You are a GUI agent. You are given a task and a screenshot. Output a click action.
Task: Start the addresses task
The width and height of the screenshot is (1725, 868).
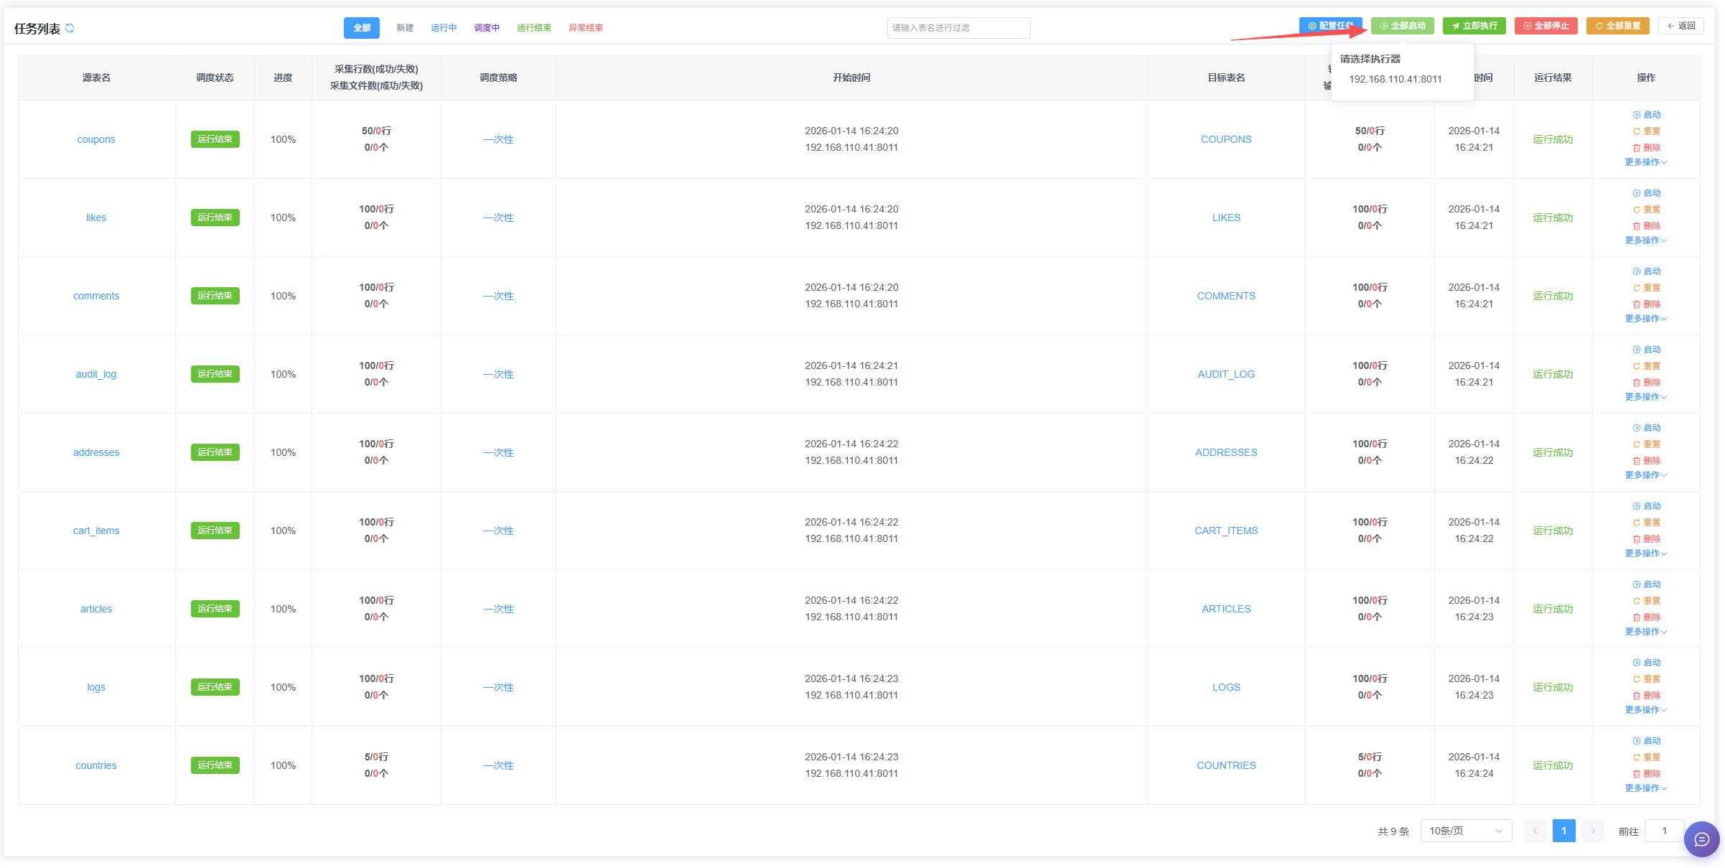click(x=1646, y=428)
